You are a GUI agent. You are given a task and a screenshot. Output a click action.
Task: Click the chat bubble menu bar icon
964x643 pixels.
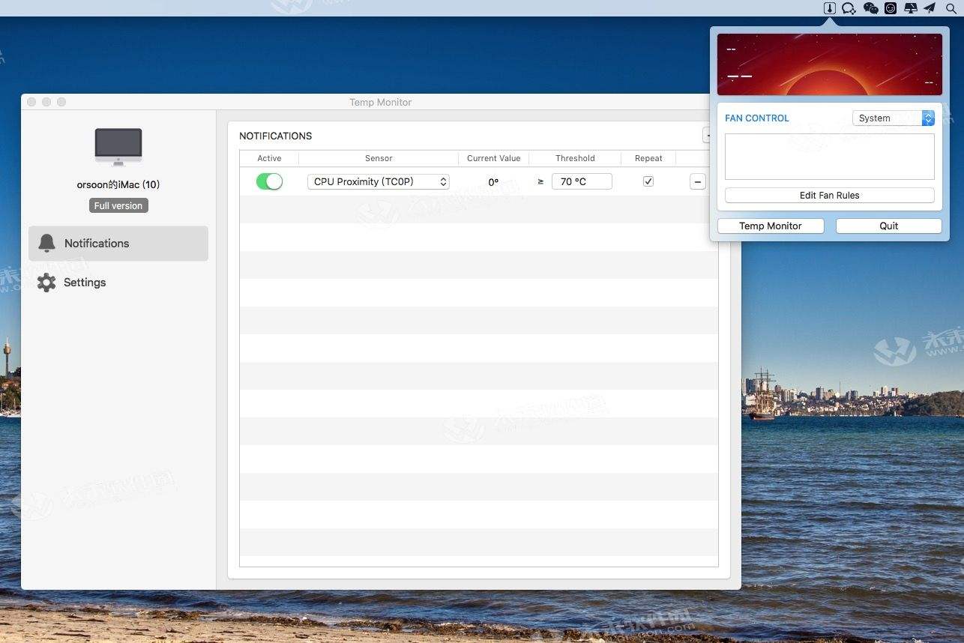[x=849, y=8]
